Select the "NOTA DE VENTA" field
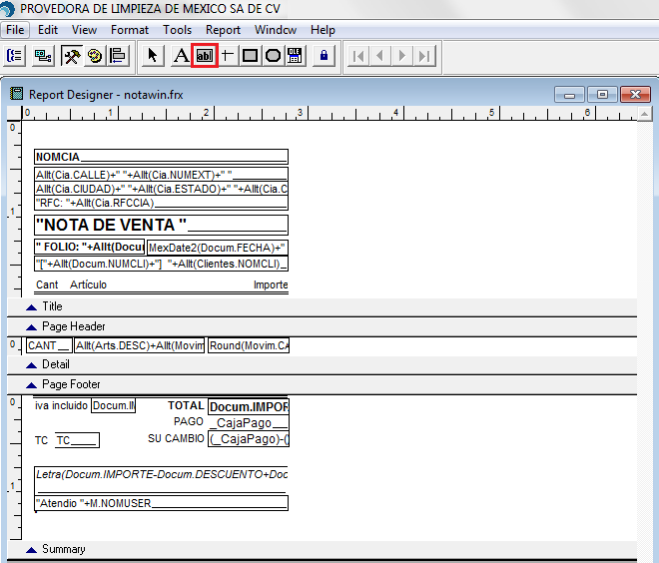The image size is (659, 563). [161, 226]
